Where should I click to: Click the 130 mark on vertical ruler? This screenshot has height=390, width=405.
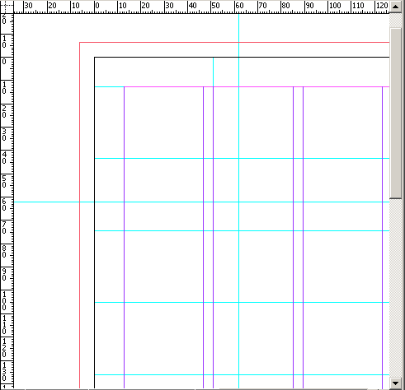point(4,372)
